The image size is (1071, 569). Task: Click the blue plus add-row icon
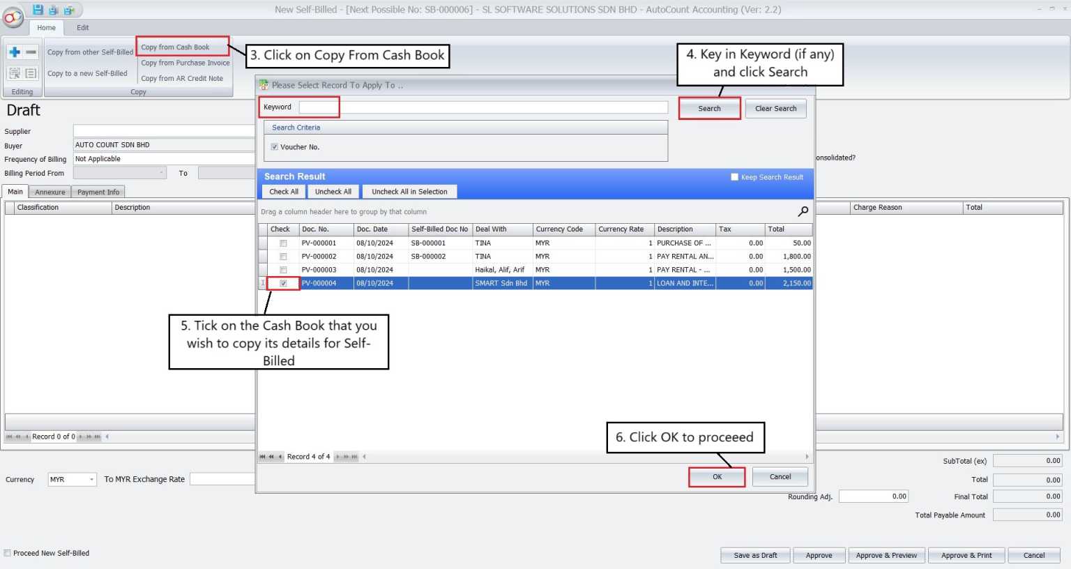click(x=15, y=52)
